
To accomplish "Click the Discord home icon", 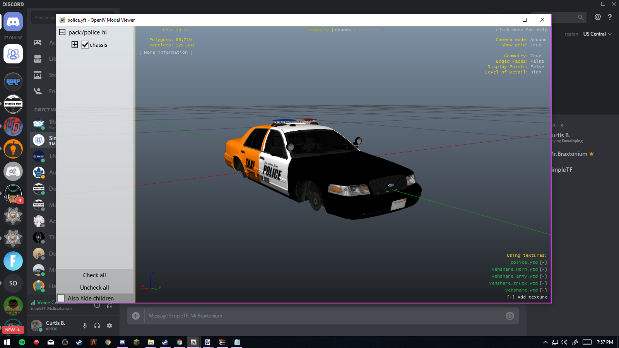I will point(13,22).
